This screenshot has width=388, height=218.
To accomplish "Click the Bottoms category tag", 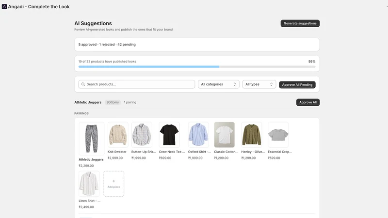I will (113, 102).
